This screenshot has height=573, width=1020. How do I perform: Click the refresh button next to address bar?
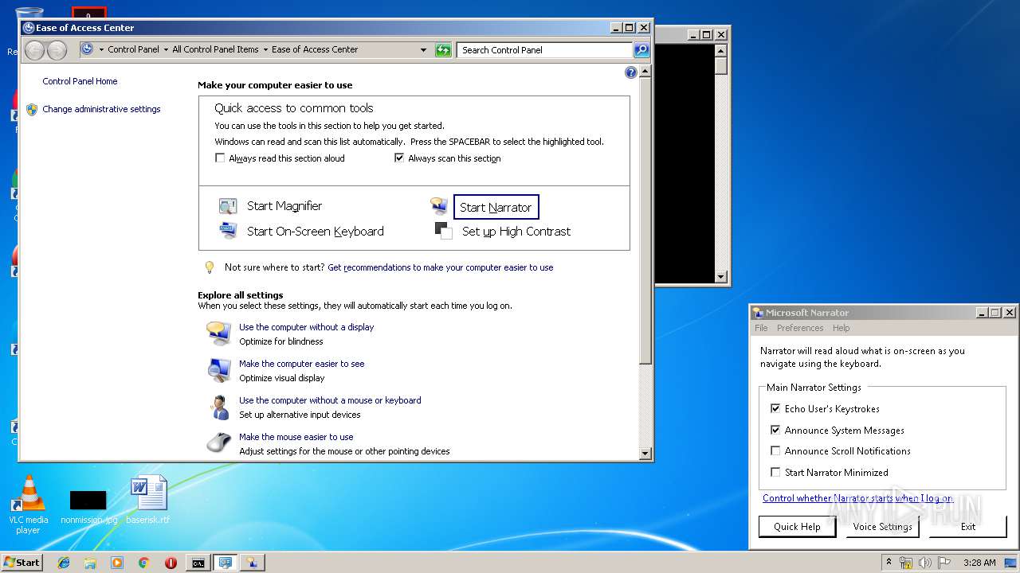(443, 49)
